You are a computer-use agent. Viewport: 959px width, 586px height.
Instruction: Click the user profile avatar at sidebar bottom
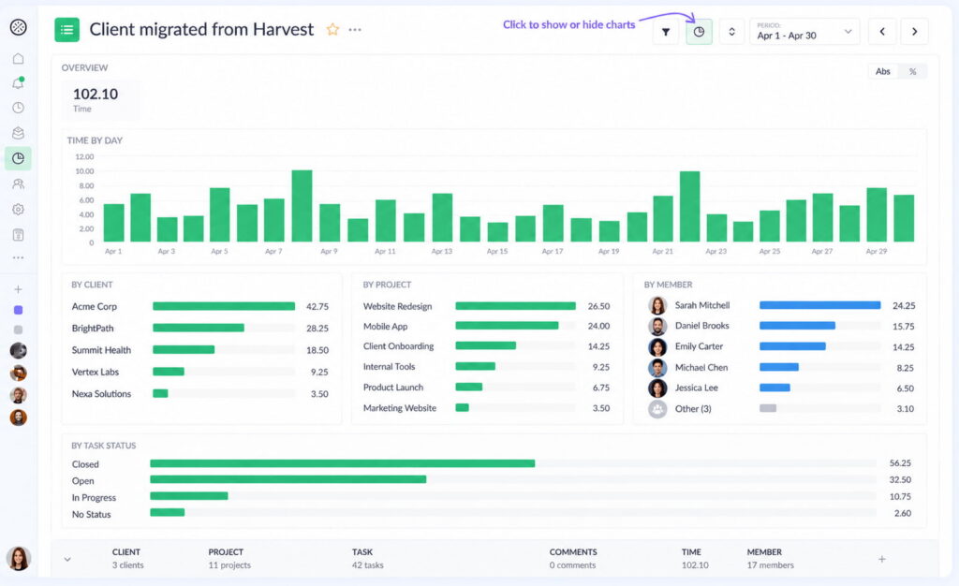point(19,558)
